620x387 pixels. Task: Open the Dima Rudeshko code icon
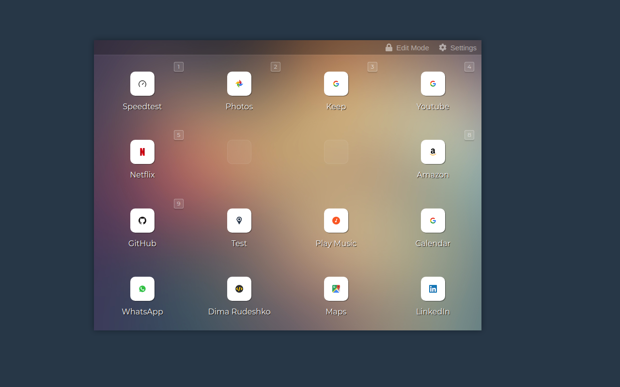tap(239, 289)
